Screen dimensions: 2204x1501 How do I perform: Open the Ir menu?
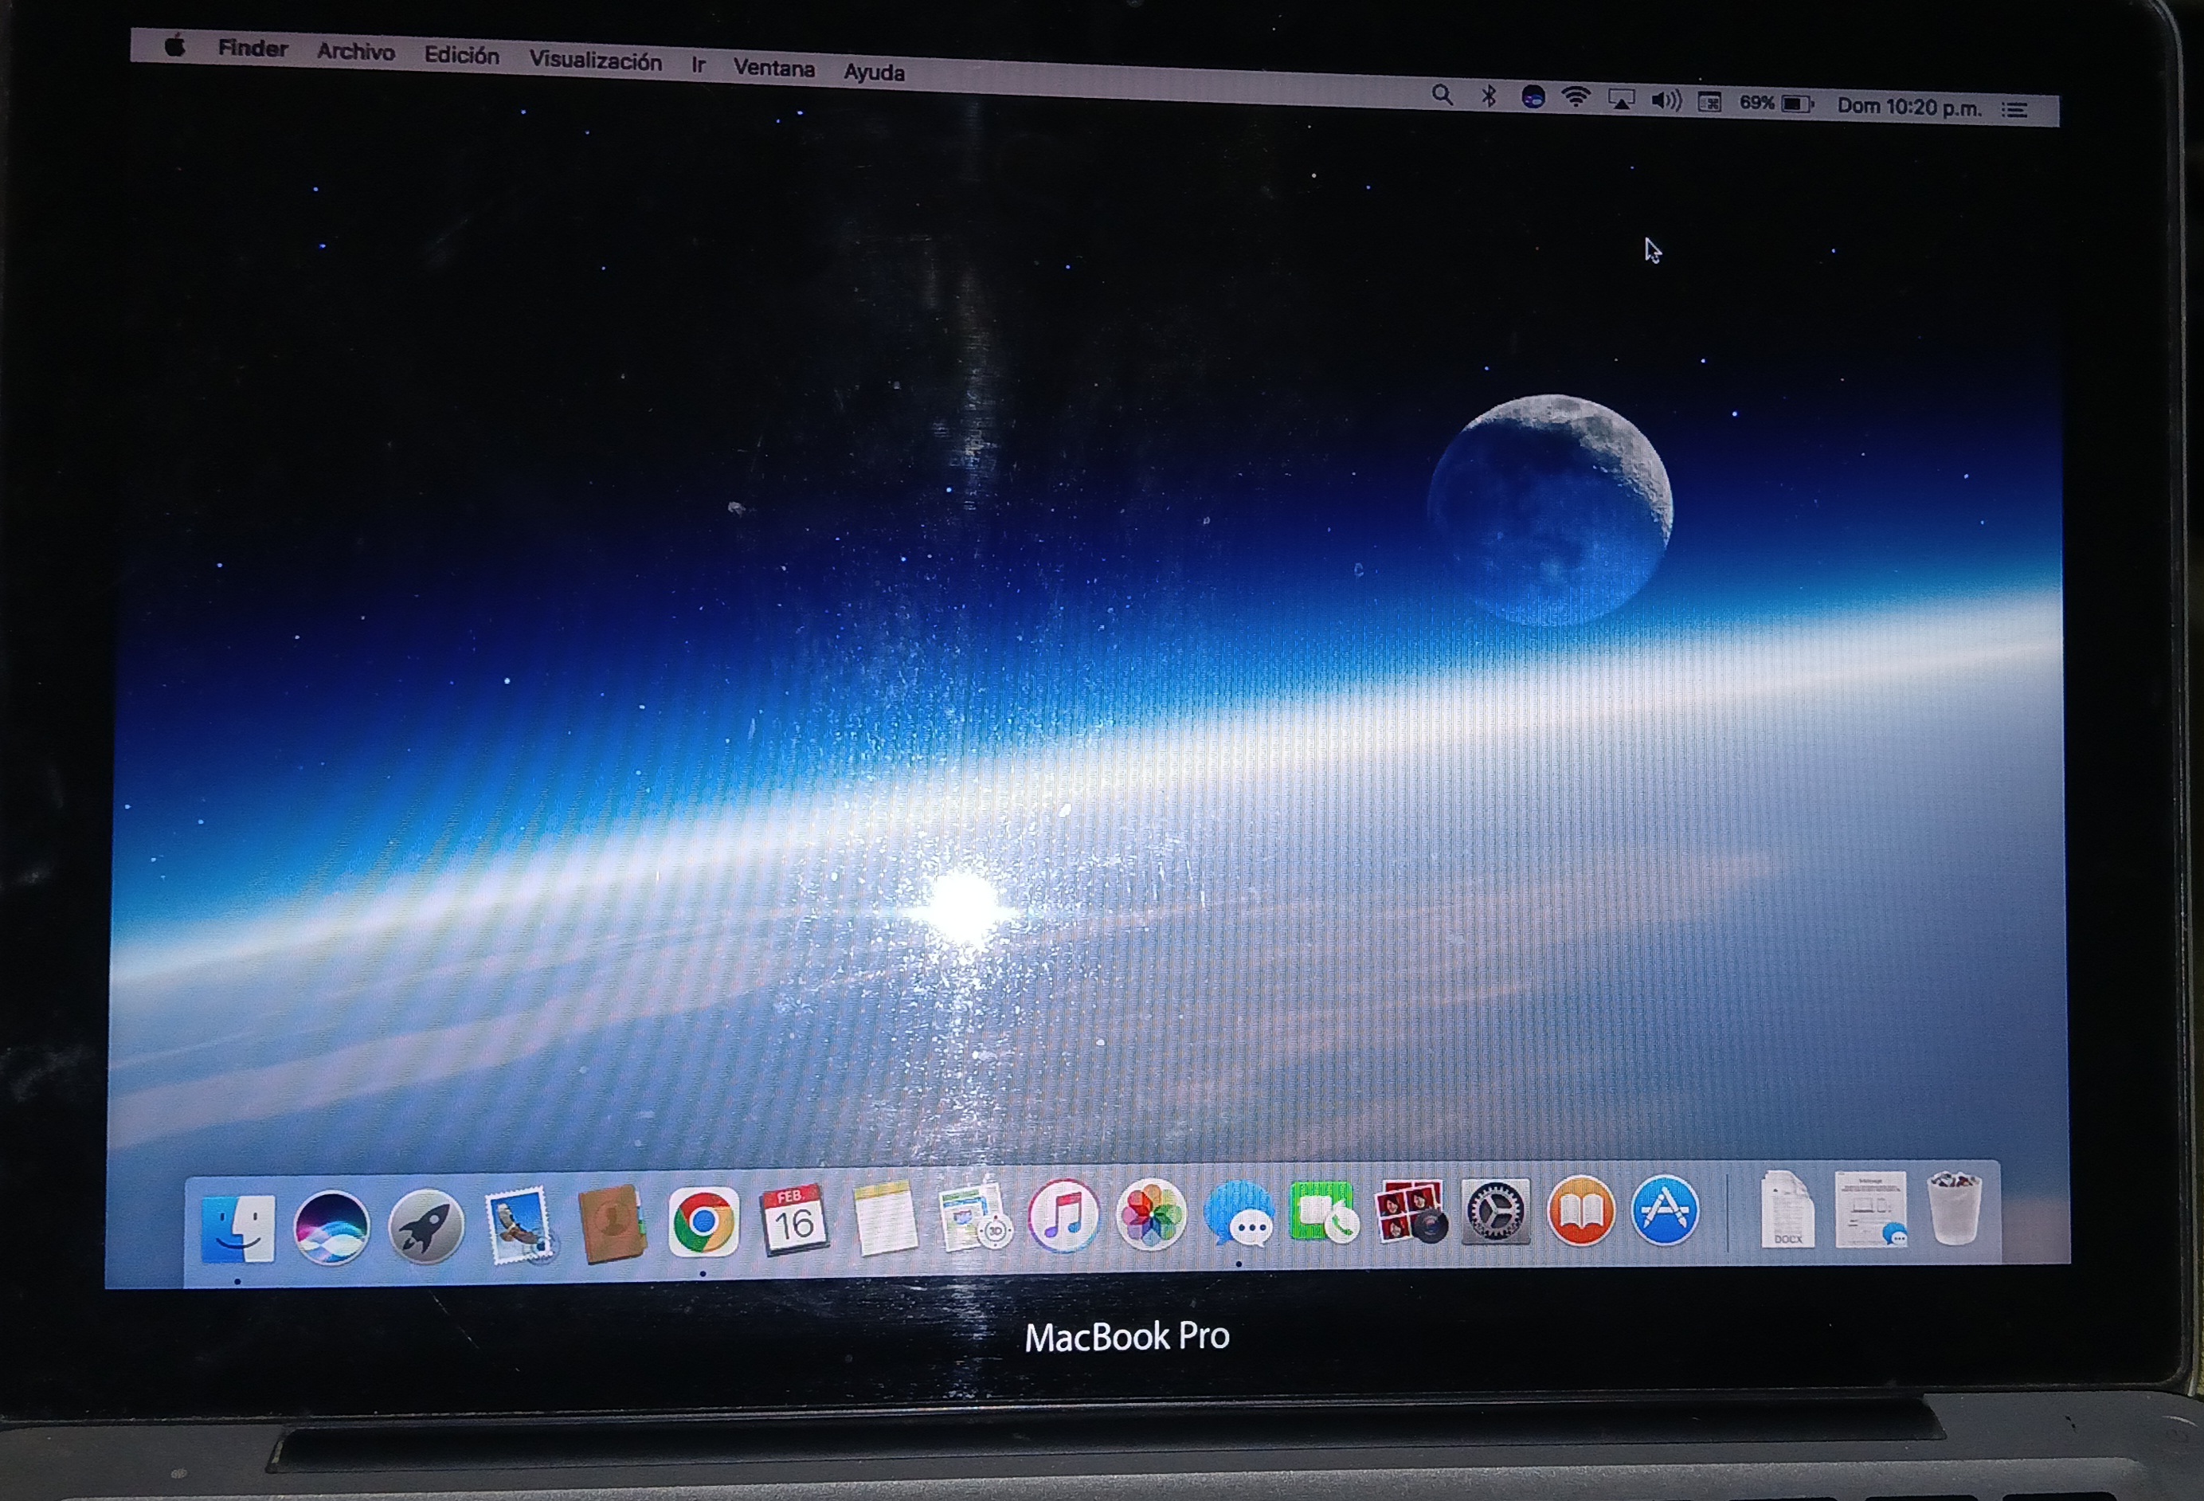(x=698, y=65)
